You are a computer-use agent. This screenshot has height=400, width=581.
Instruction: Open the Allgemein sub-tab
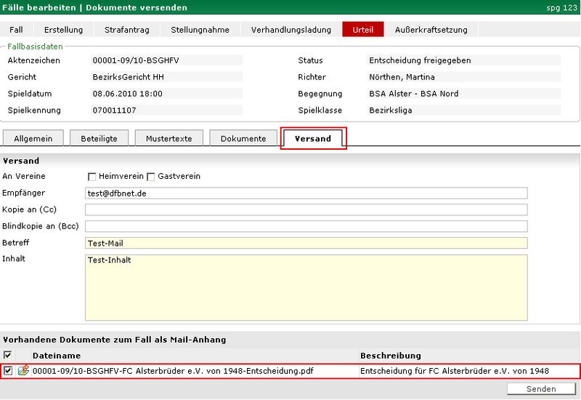pyautogui.click(x=33, y=138)
